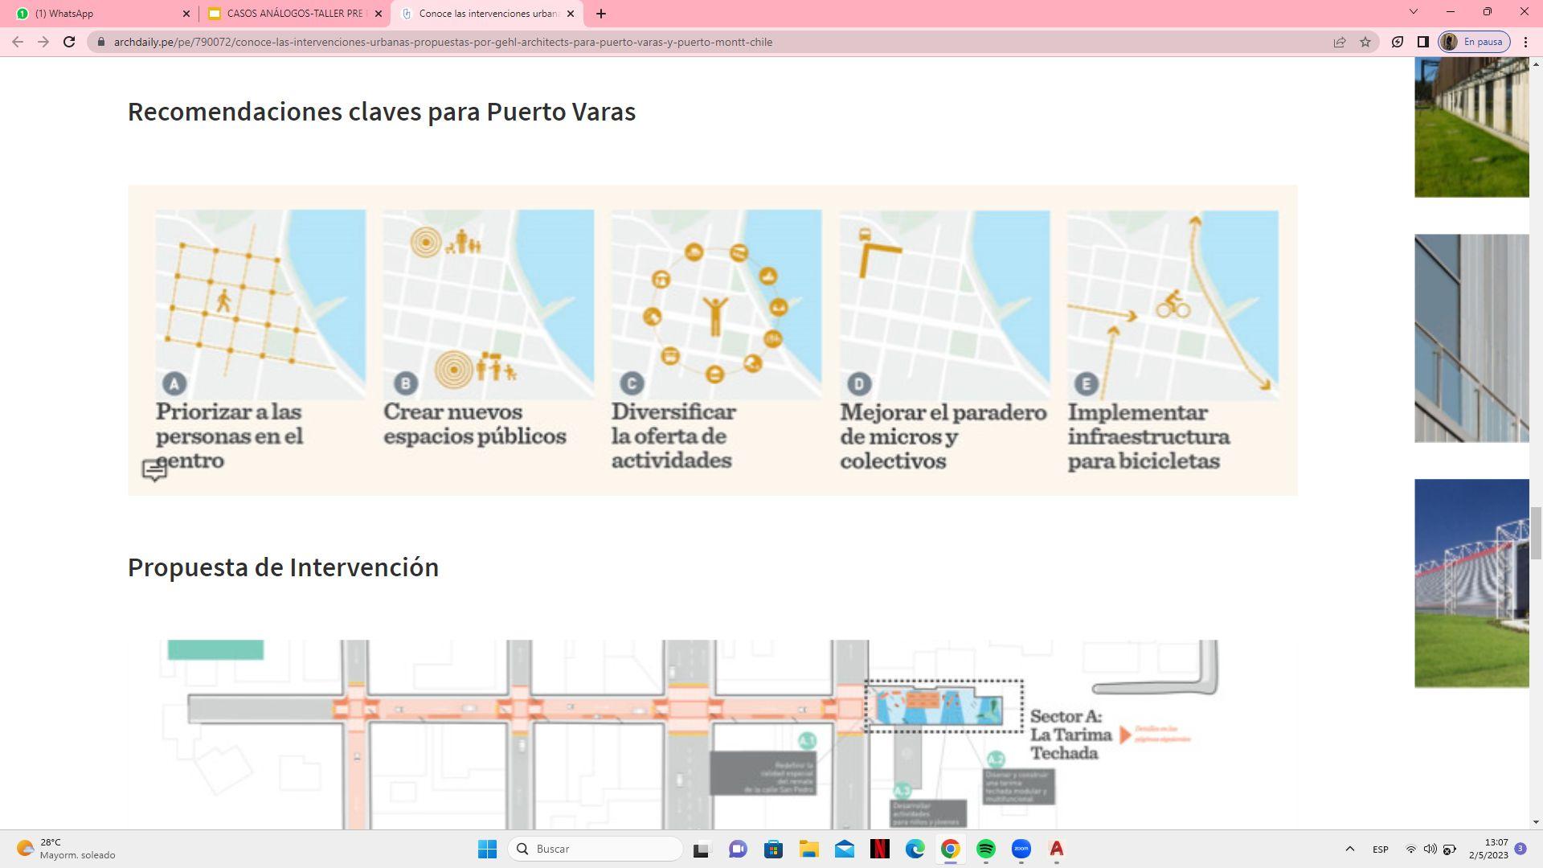1543x868 pixels.
Task: Open a new browser tab
Action: pos(601,14)
